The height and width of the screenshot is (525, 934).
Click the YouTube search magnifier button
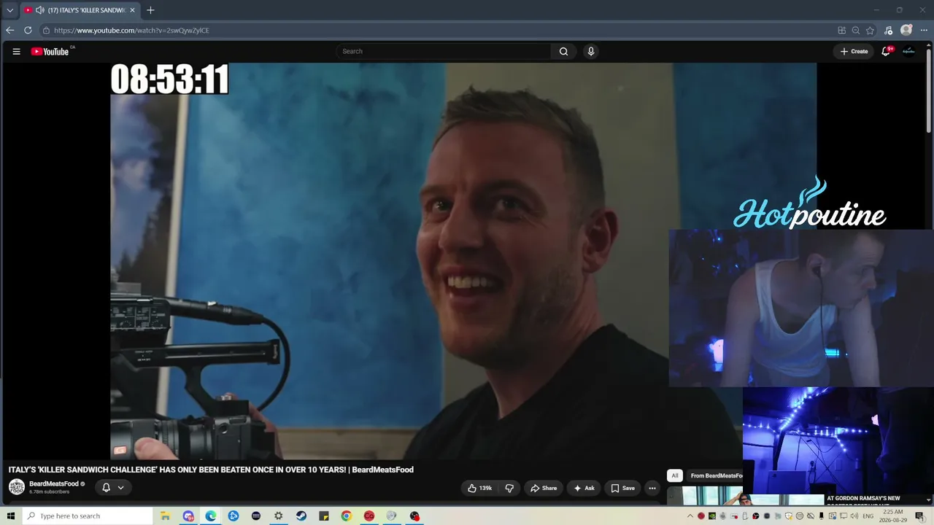point(563,51)
